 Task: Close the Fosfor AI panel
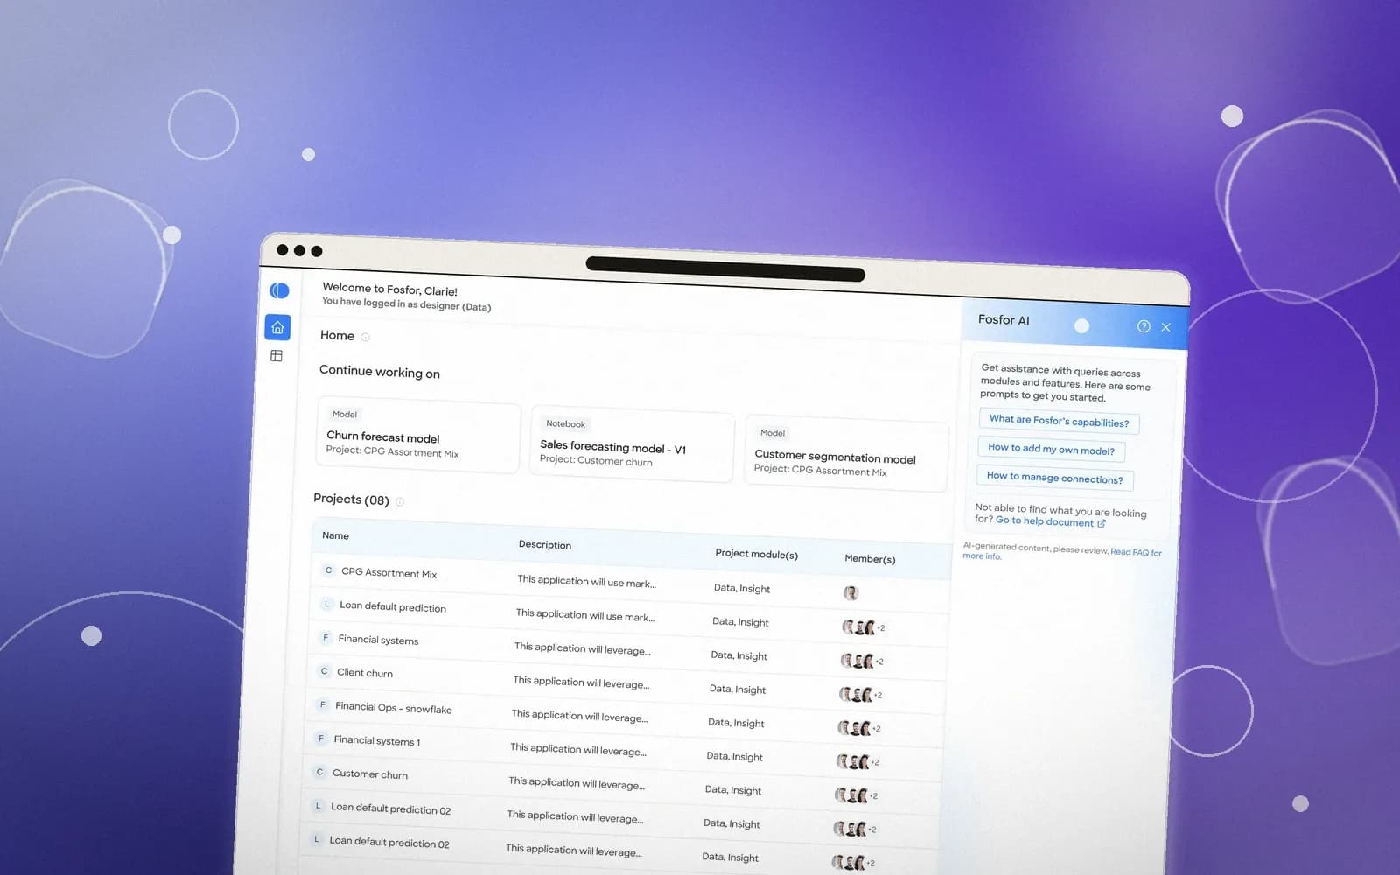1165,327
